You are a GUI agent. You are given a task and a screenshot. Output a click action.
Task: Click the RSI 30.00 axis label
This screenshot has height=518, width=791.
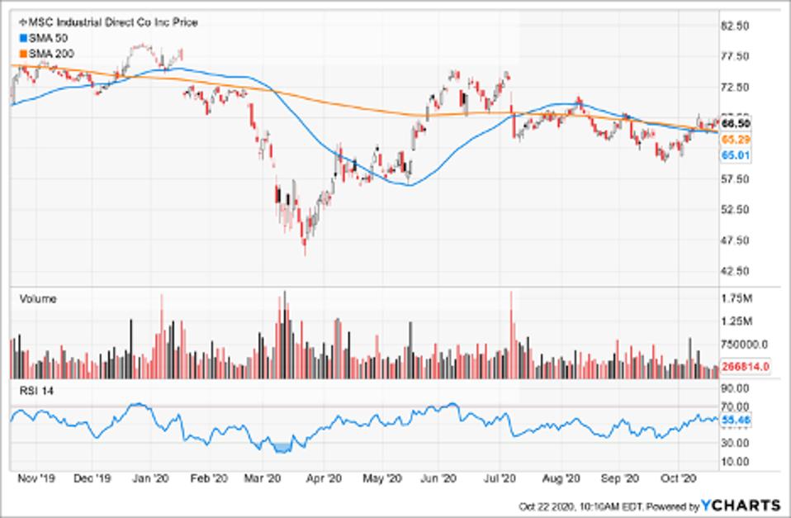coord(736,444)
